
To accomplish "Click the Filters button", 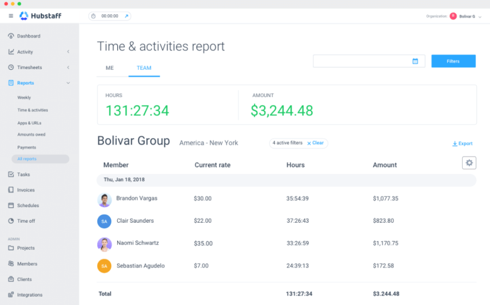I will [x=454, y=61].
